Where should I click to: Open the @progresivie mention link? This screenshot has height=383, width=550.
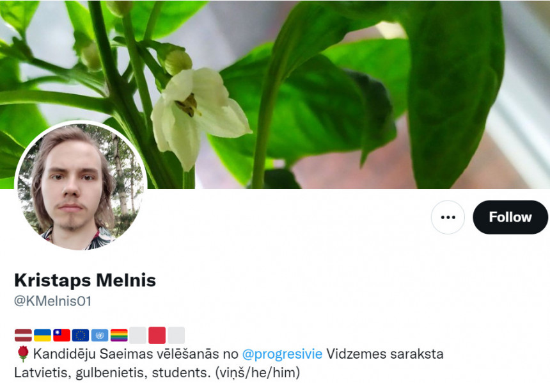(283, 354)
